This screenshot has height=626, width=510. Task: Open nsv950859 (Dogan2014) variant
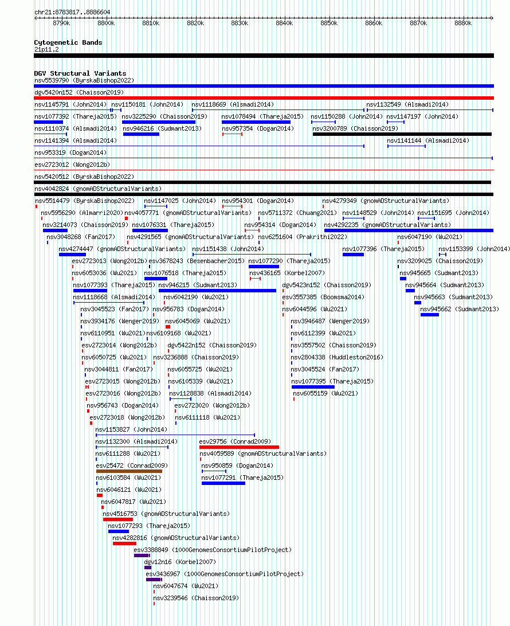pos(237,465)
